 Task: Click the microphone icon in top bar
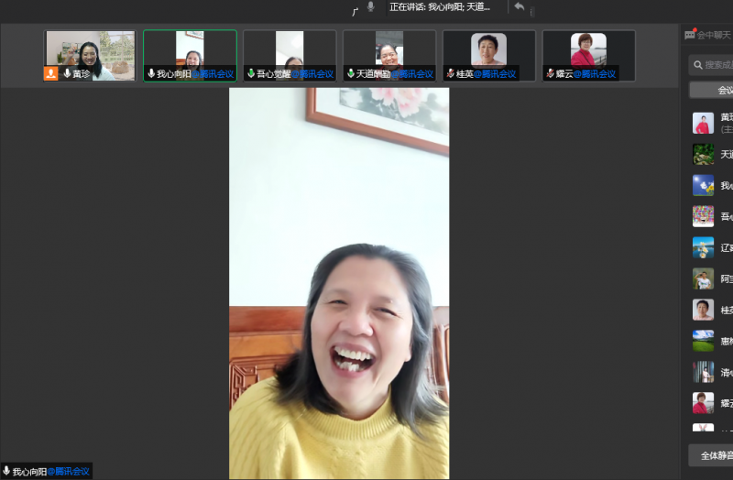tap(370, 6)
